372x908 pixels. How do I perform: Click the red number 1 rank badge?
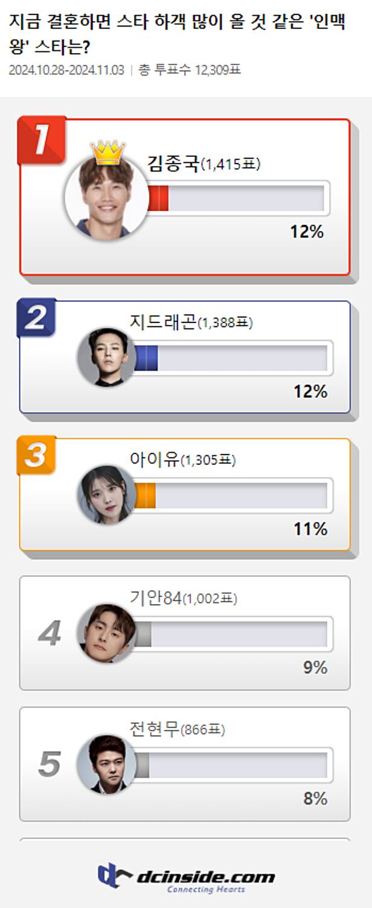(41, 140)
